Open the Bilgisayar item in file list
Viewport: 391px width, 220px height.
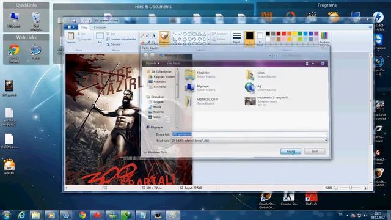tap(200, 88)
